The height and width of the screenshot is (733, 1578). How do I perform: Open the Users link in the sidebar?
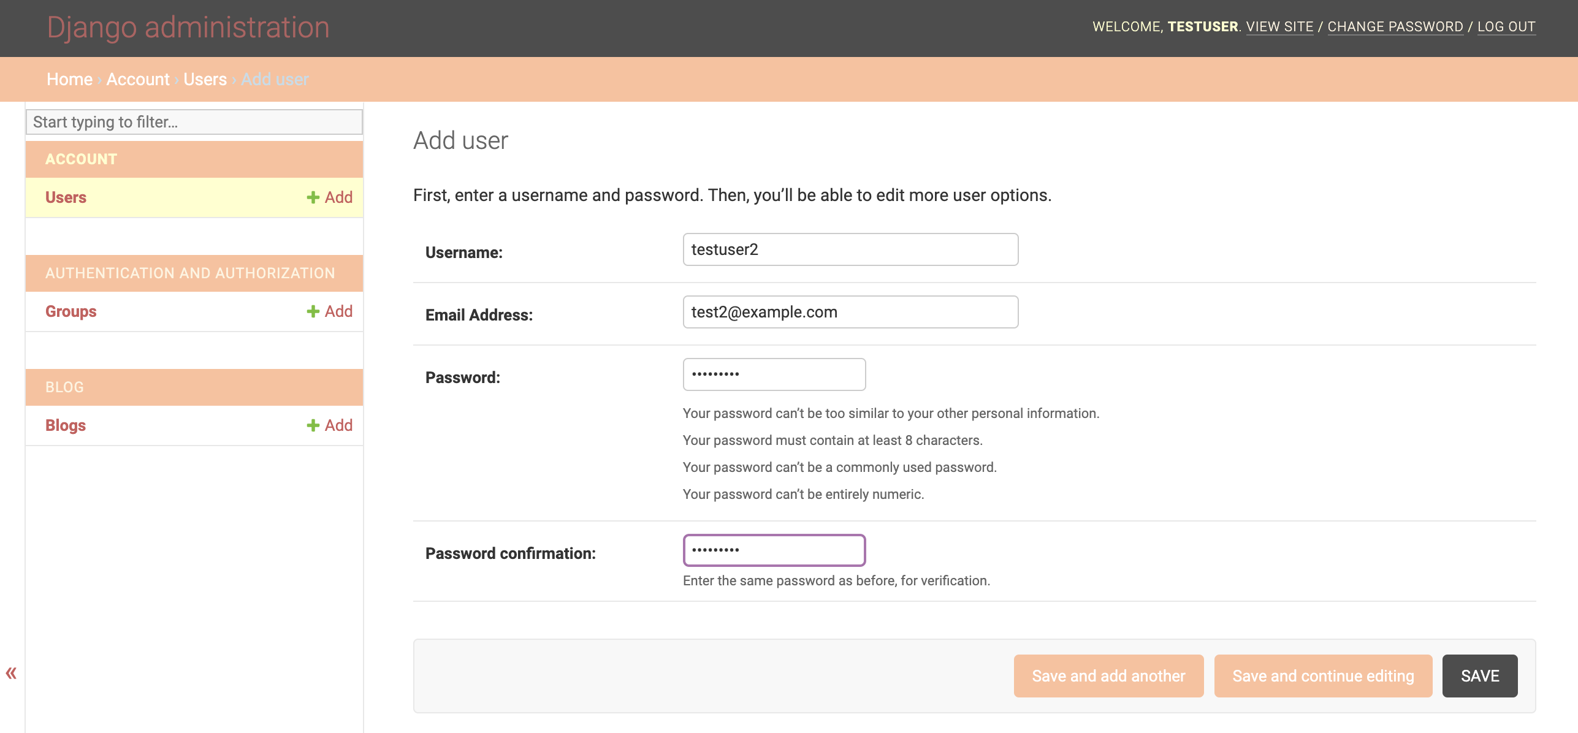[x=66, y=197]
